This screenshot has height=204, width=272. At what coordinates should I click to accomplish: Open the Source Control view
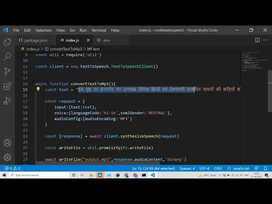coord(7,71)
